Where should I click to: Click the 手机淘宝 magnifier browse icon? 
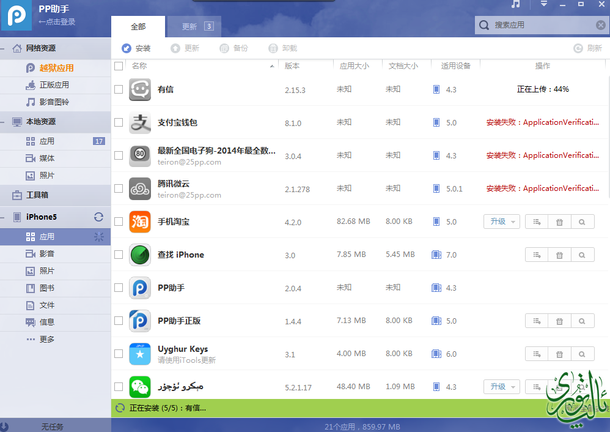tap(582, 222)
